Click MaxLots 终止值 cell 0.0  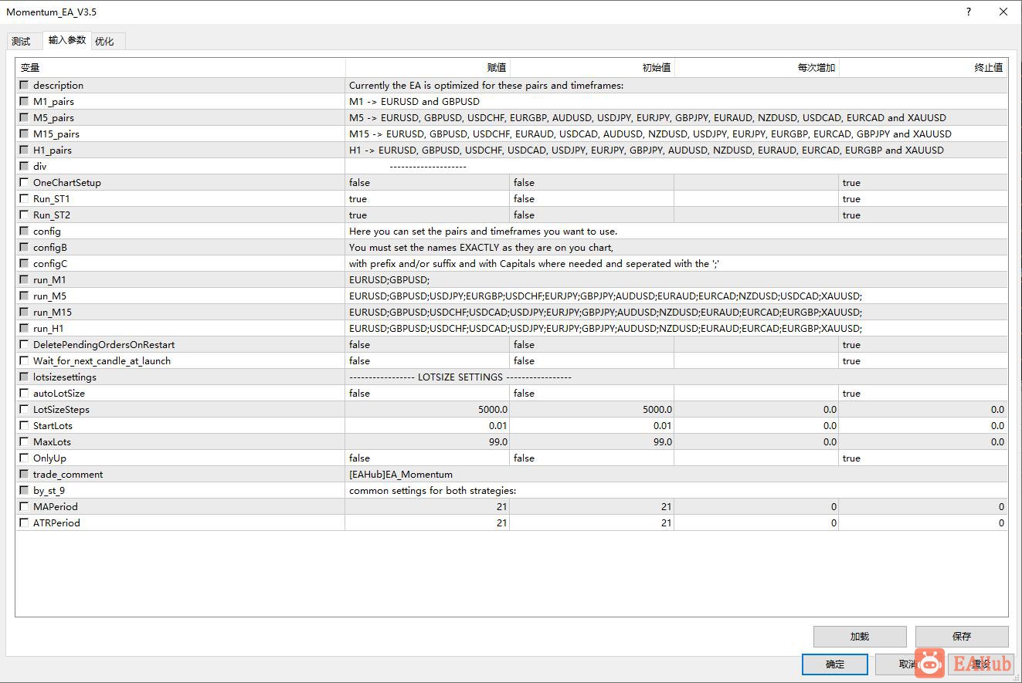tap(923, 441)
